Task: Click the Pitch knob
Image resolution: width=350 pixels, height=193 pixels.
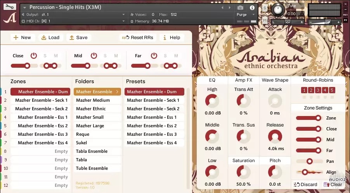Action: point(275,172)
